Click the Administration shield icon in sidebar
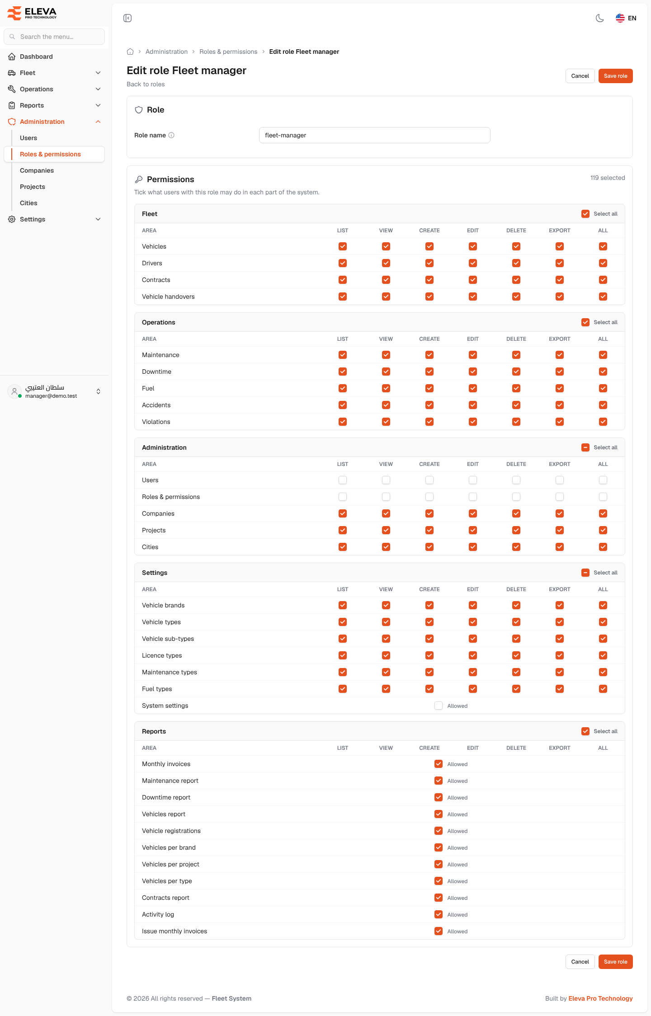The width and height of the screenshot is (651, 1016). pyautogui.click(x=12, y=122)
